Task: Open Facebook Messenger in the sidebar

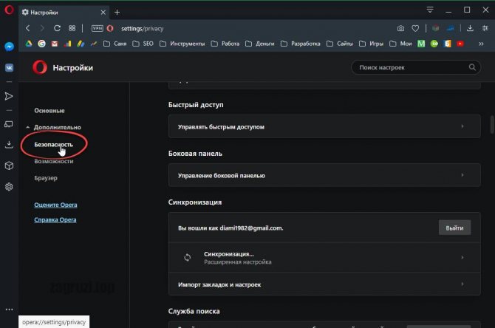Action: [x=9, y=47]
